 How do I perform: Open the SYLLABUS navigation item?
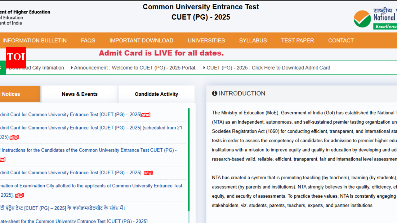(253, 41)
